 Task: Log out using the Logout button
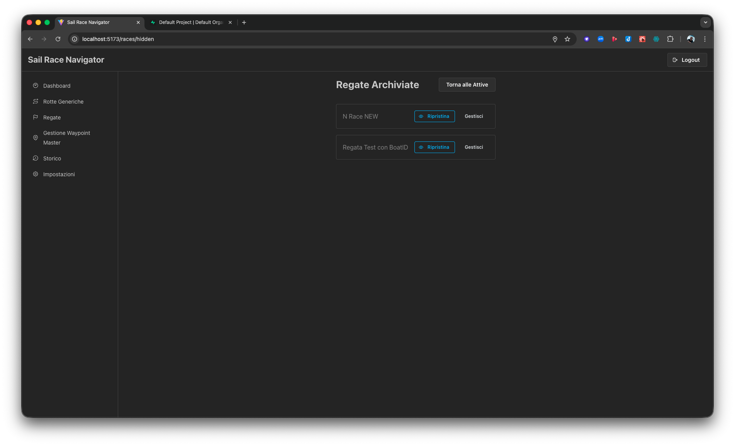(x=687, y=60)
